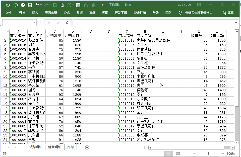Viewport: 241px width, 157px height.
Task: Click the Redo arrow icon
Action: [x=46, y=5]
